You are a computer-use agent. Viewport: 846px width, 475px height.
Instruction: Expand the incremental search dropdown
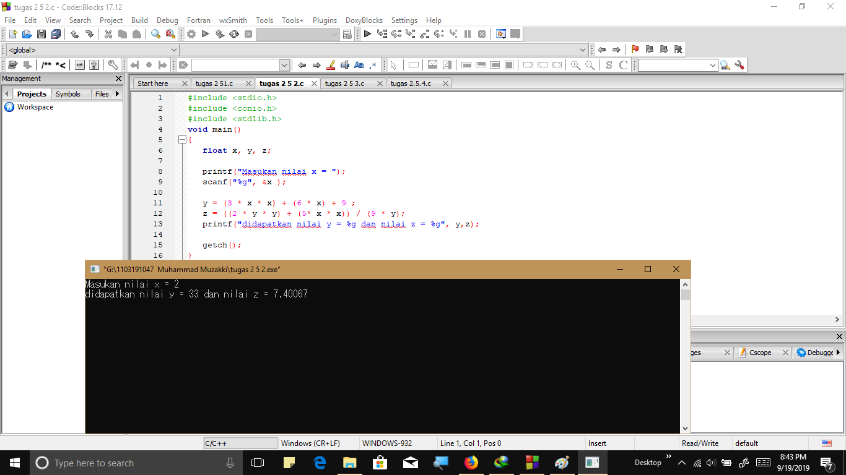(x=284, y=65)
